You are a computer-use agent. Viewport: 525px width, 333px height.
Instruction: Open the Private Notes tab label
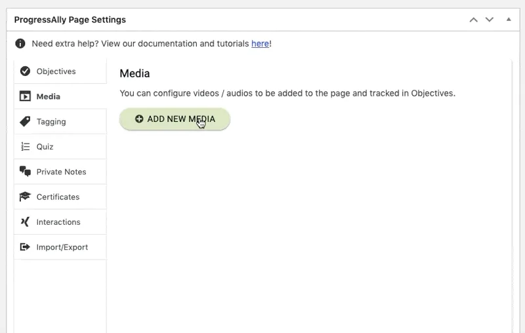(61, 172)
